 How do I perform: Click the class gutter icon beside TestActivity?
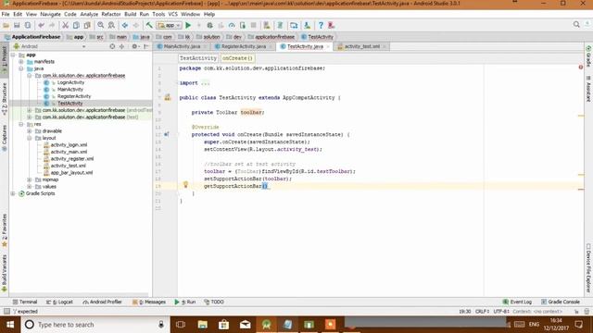[x=168, y=97]
